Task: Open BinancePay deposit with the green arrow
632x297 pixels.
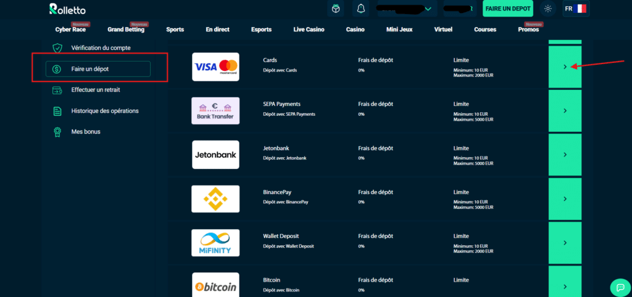Action: pyautogui.click(x=565, y=199)
